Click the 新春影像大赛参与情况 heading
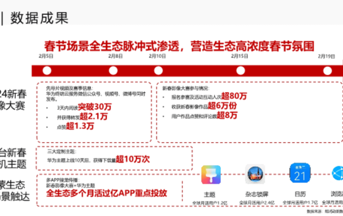This screenshot has height=216, width=343. coord(185,88)
